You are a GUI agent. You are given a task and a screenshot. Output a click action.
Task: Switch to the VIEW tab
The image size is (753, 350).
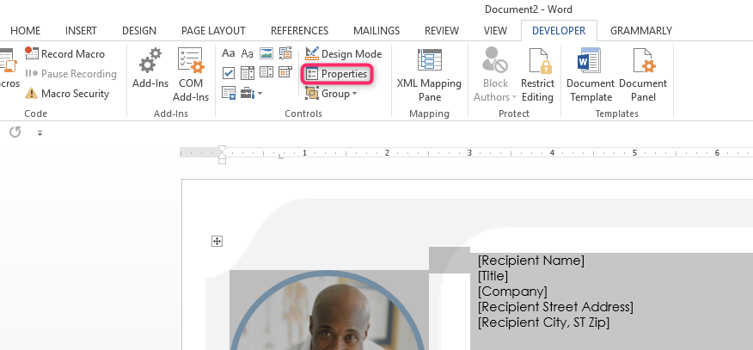point(495,31)
